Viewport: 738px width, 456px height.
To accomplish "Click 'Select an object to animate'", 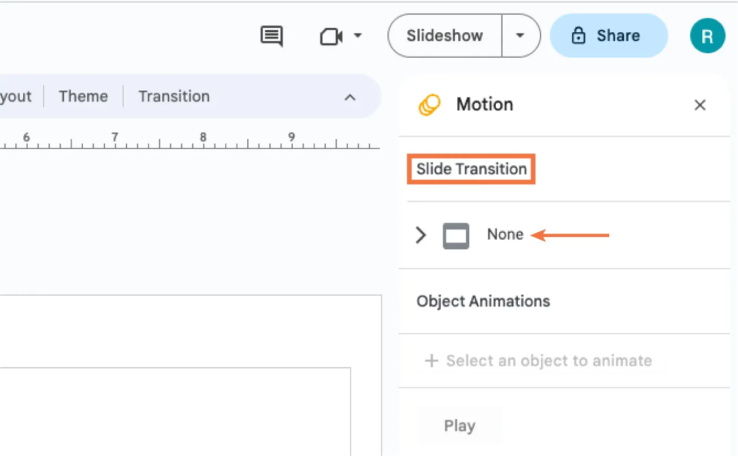I will coord(549,361).
